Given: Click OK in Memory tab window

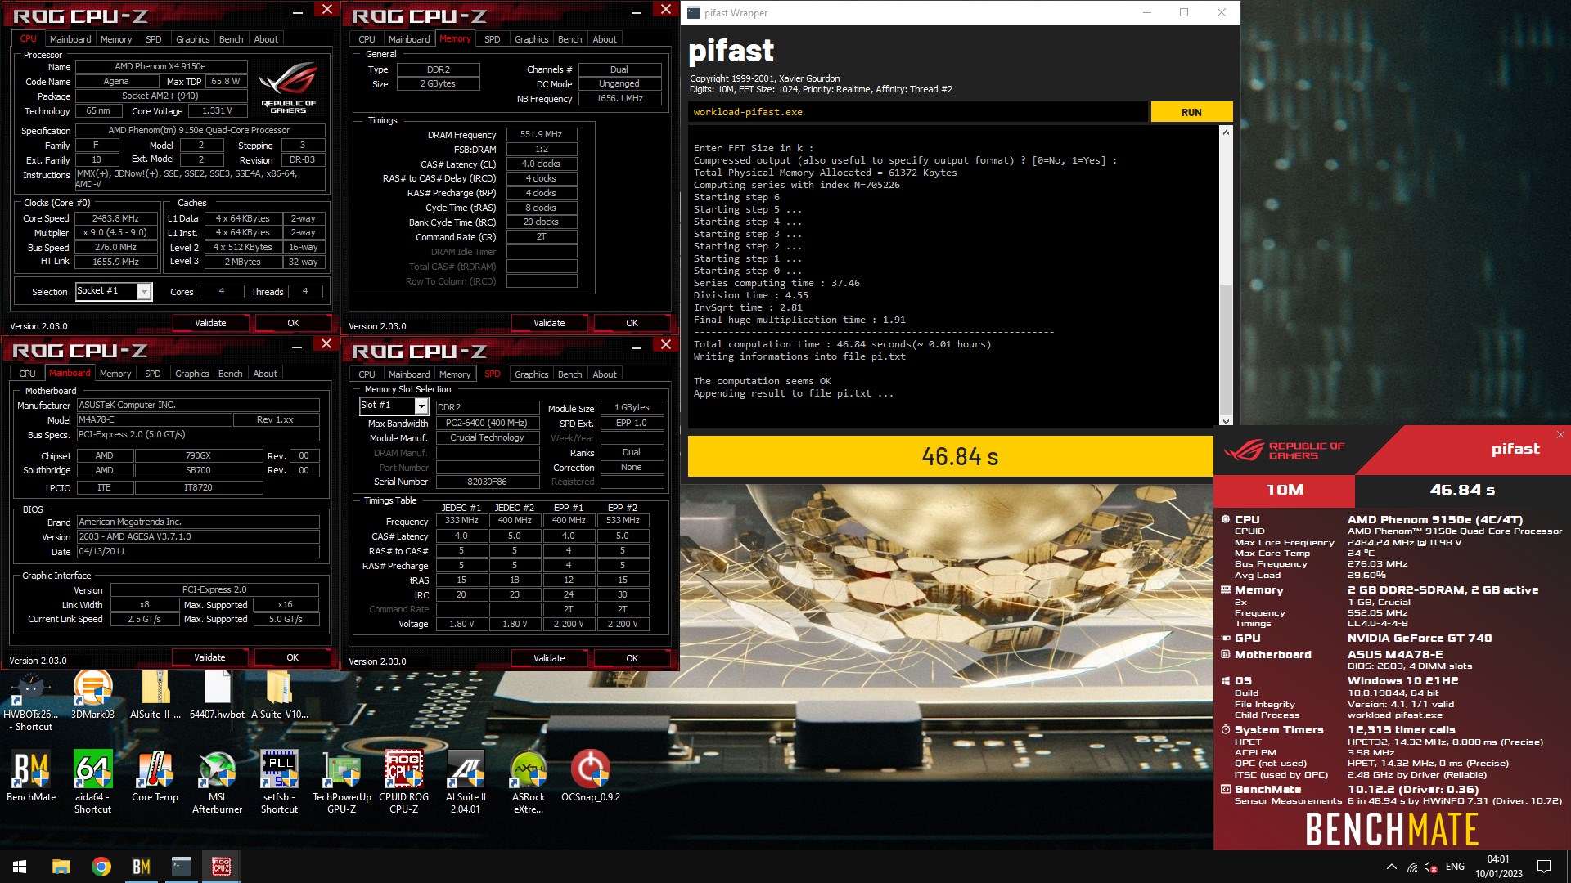Looking at the screenshot, I should [632, 323].
